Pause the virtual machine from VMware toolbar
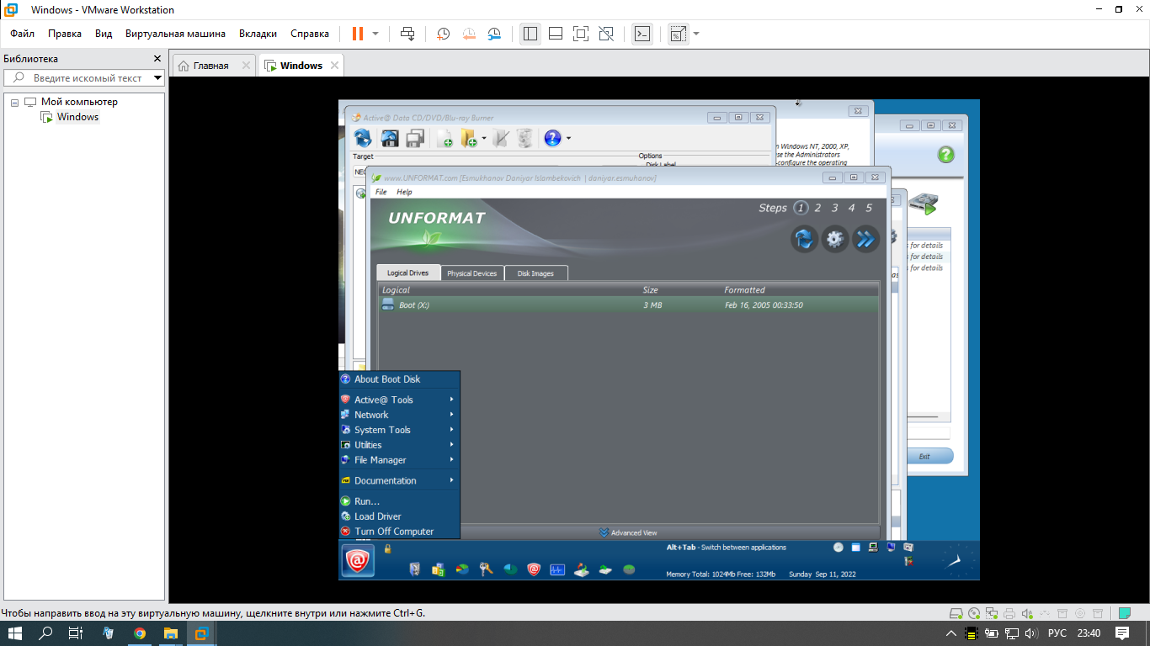The image size is (1150, 646). [x=358, y=34]
